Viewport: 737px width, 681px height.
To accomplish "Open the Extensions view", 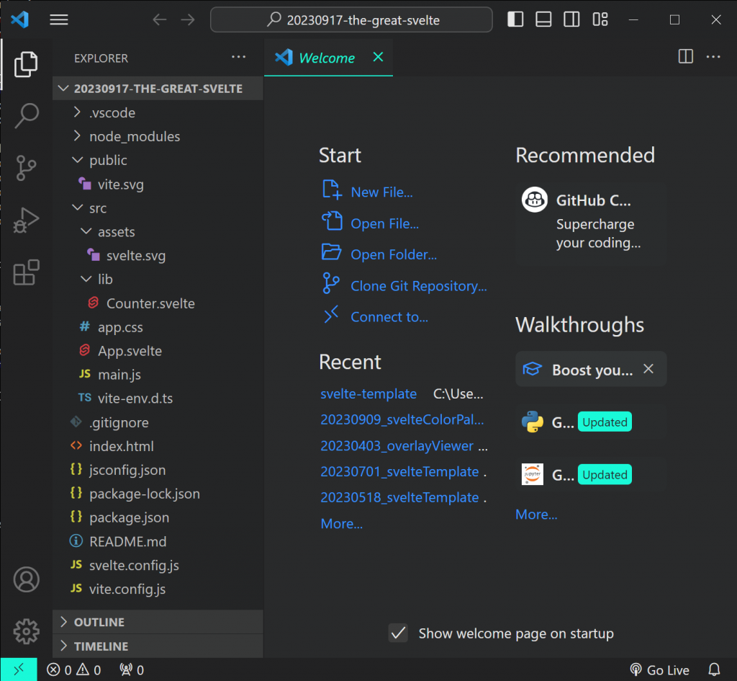I will click(26, 272).
